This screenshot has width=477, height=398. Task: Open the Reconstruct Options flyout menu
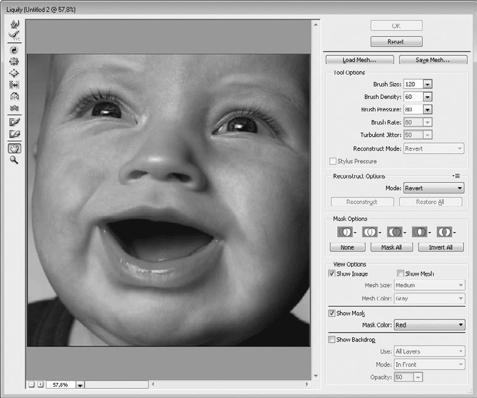click(x=456, y=176)
